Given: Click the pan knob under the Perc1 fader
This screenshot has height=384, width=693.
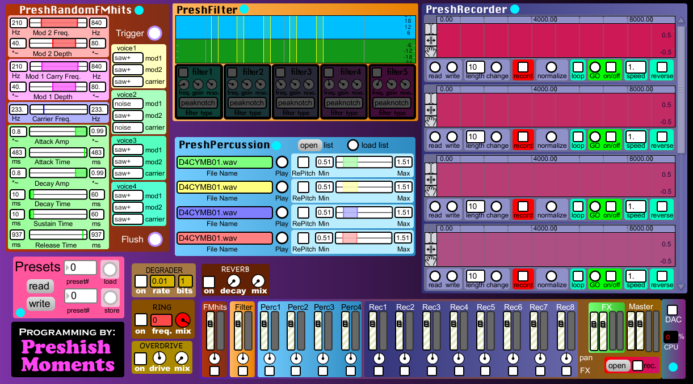Looking at the screenshot, I should point(270,359).
